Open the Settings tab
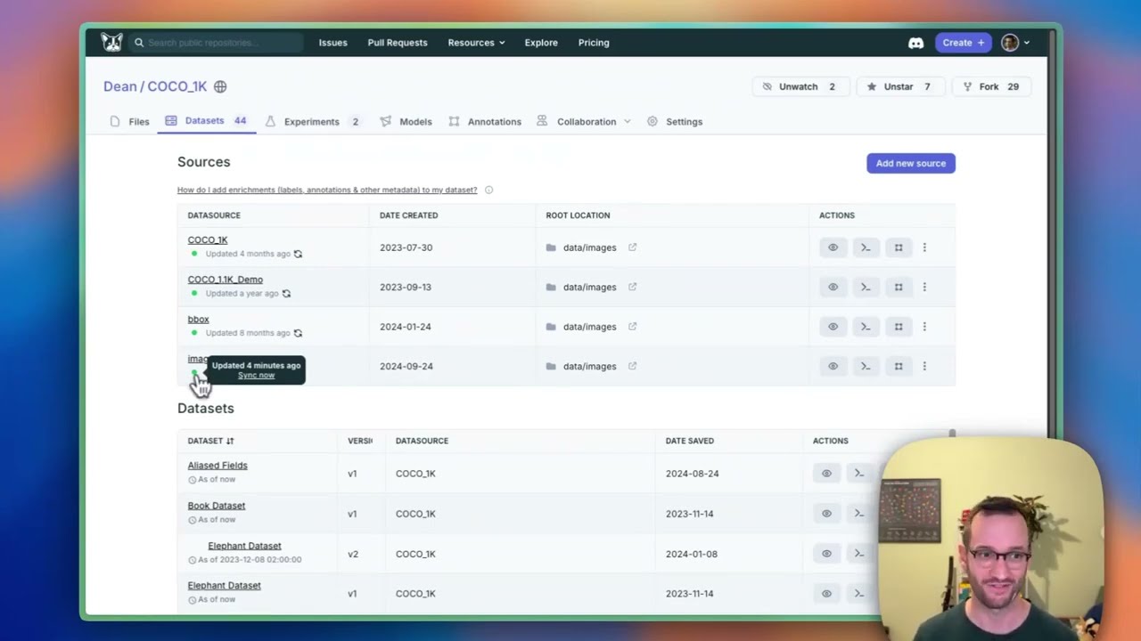The image size is (1141, 641). pyautogui.click(x=675, y=122)
